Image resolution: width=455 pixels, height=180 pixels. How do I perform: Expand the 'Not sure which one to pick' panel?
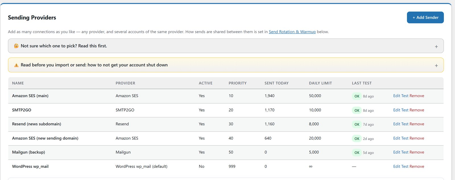click(x=226, y=46)
